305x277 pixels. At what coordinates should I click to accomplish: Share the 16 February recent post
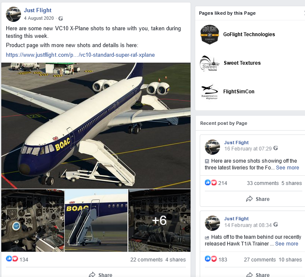tap(257, 199)
